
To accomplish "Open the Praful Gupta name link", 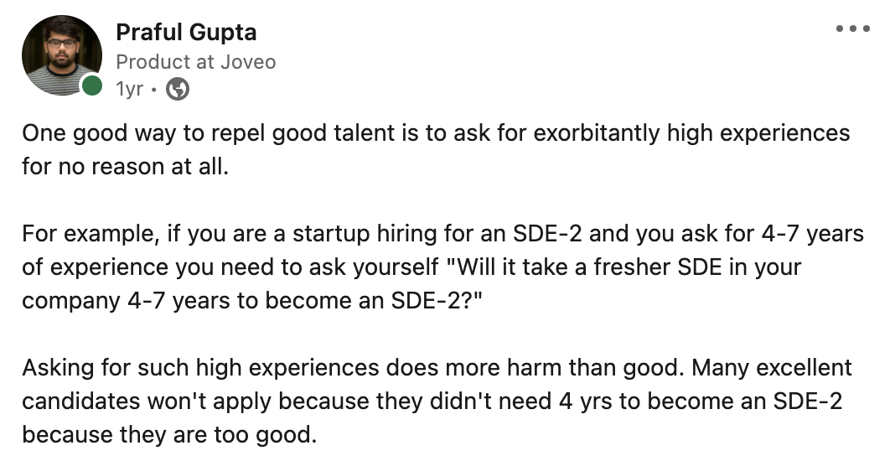I will pos(186,33).
